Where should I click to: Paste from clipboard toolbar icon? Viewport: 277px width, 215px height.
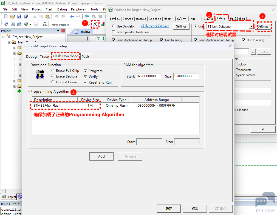(x=48, y=16)
